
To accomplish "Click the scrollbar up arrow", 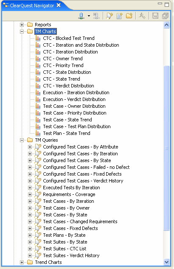I will tap(166, 25).
